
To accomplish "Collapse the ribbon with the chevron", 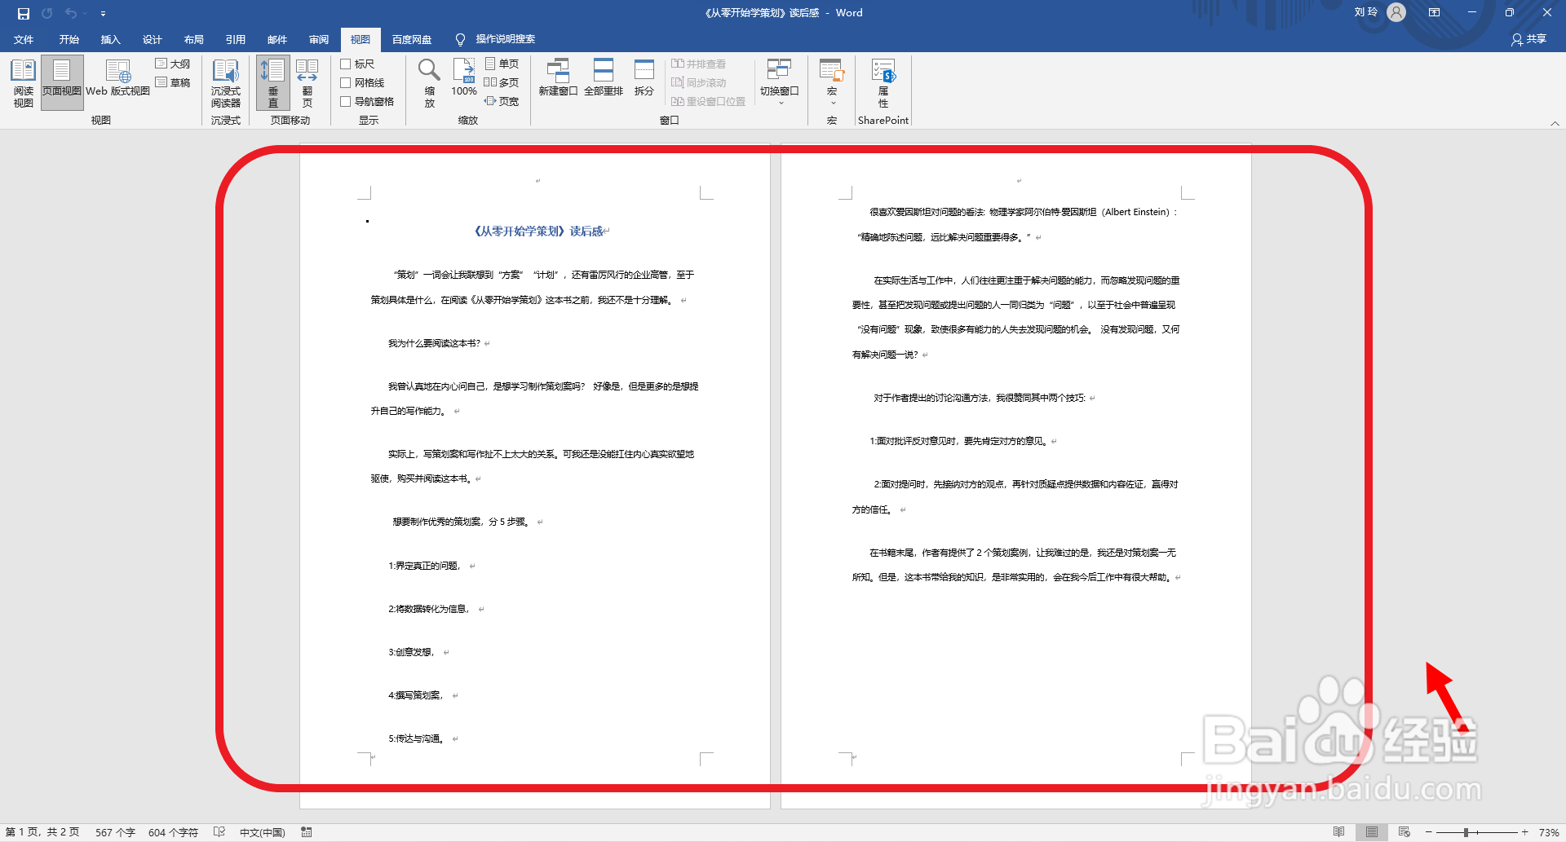I will (x=1555, y=123).
